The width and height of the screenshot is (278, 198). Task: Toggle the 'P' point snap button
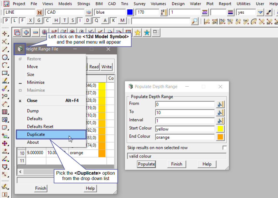[6, 21]
